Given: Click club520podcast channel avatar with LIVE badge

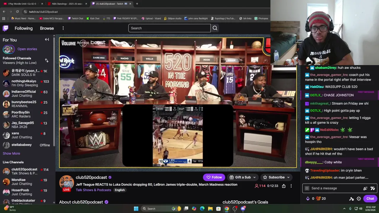Looking at the screenshot, I should [x=67, y=183].
